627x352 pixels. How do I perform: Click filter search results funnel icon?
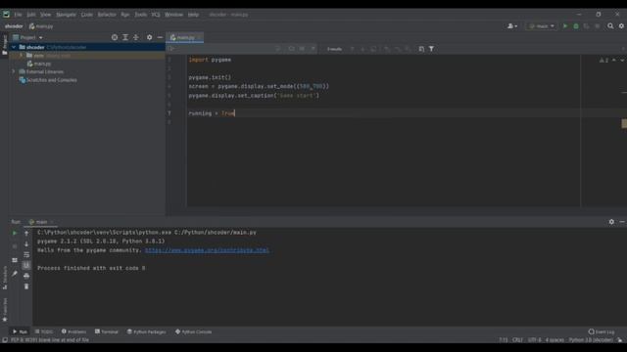(x=431, y=49)
